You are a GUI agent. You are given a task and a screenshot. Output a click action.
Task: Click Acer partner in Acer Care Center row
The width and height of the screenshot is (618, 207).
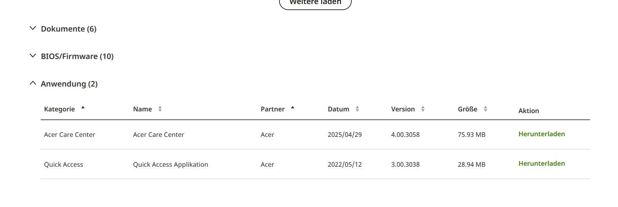tap(267, 135)
